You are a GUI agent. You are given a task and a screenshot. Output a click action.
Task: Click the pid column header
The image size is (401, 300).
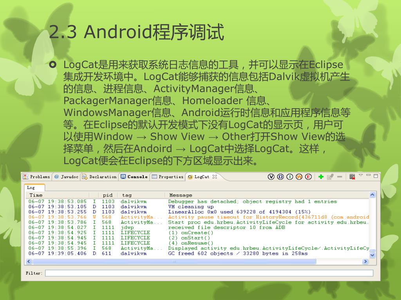click(108, 195)
